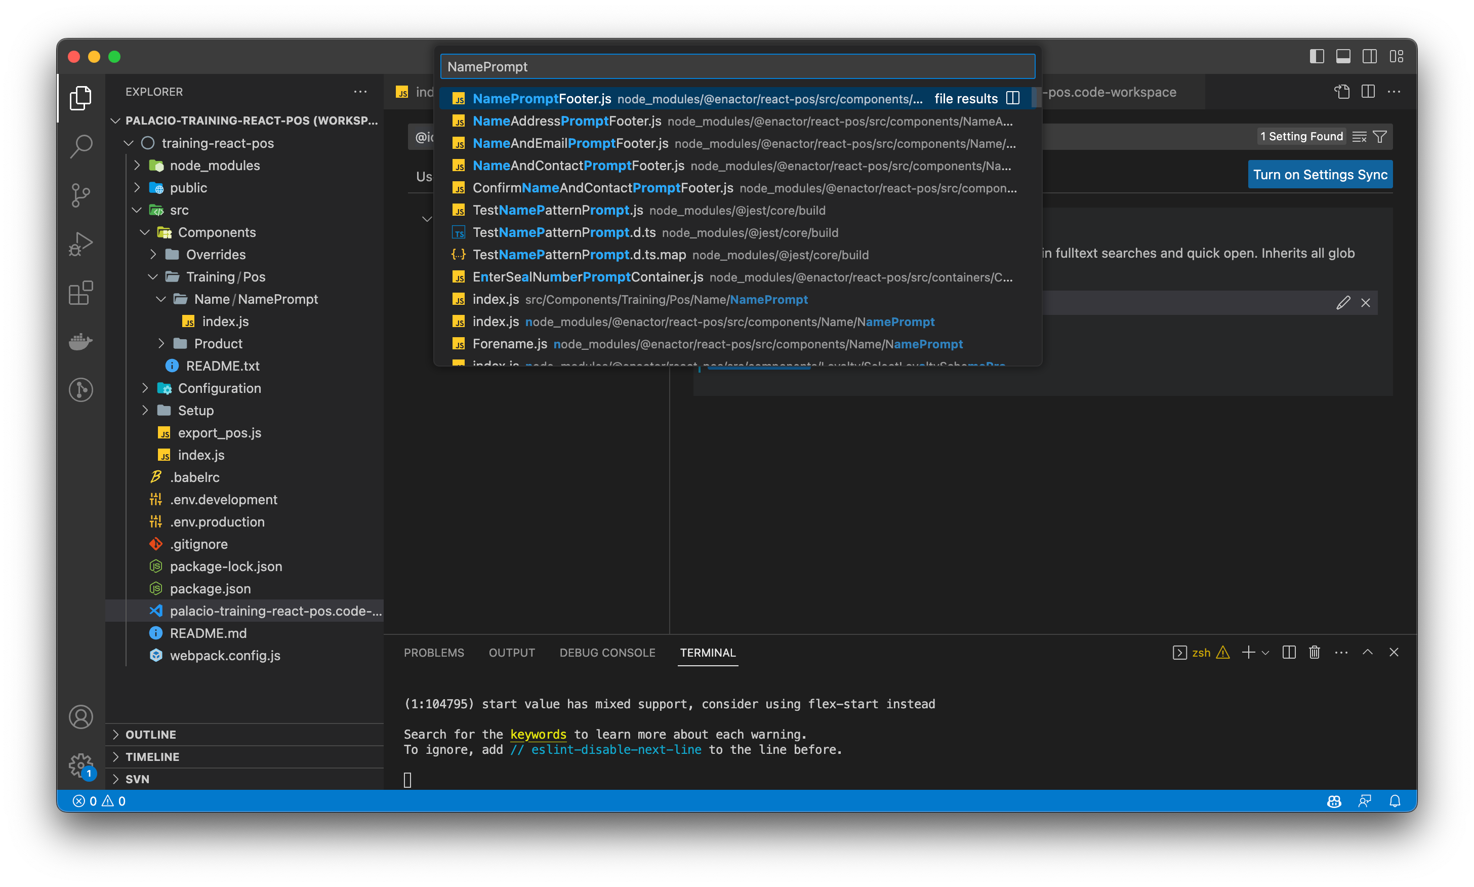The width and height of the screenshot is (1474, 887).
Task: Open terminal launch profile dropdown
Action: pos(1265,653)
